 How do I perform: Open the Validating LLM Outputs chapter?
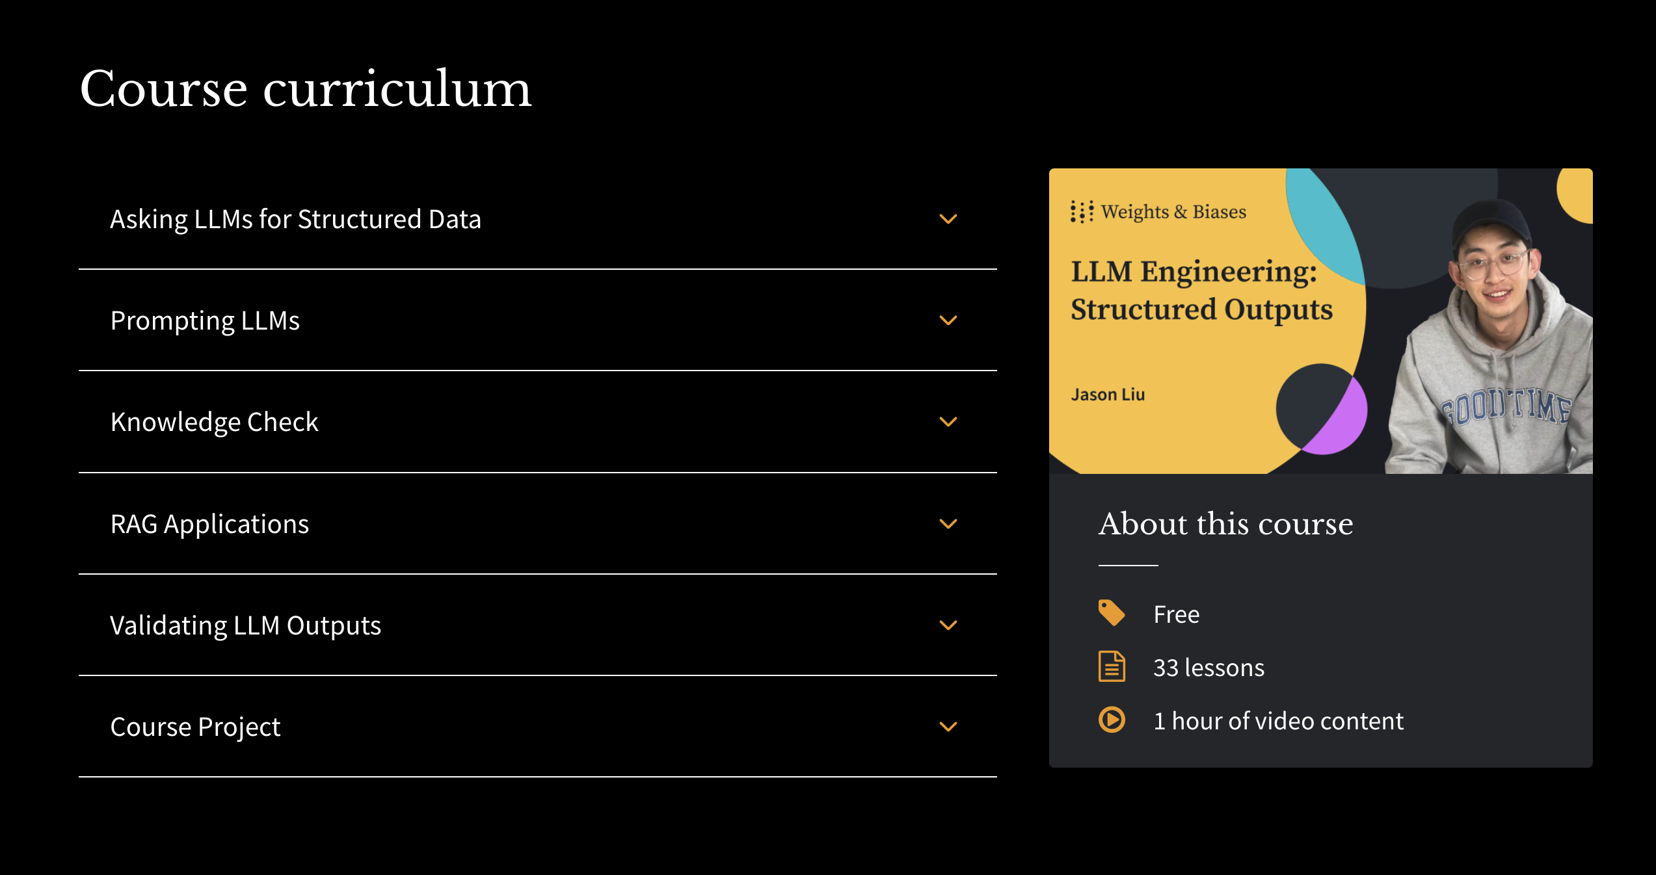(245, 625)
